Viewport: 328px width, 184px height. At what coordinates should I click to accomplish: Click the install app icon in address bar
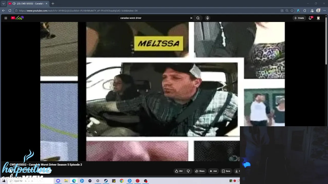tap(282, 10)
